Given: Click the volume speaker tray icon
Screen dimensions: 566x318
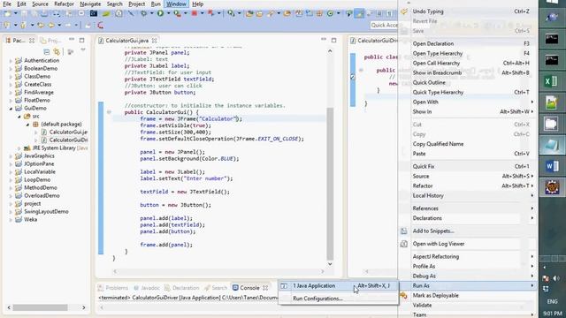Looking at the screenshot, I should (x=556, y=278).
